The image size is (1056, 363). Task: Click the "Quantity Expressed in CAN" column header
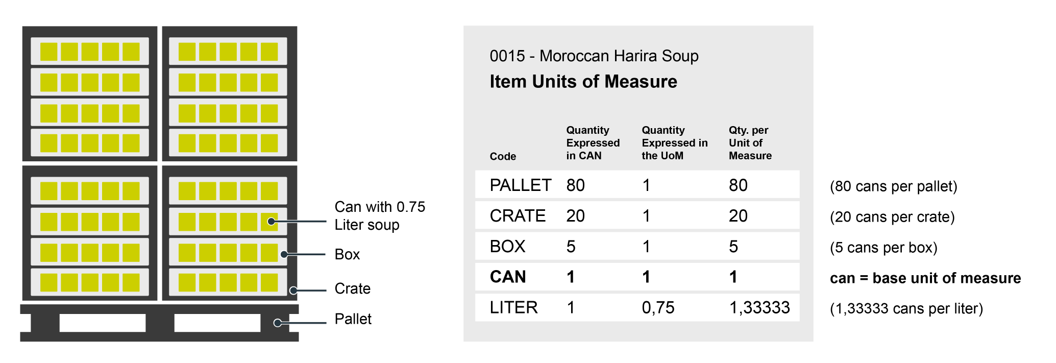[x=593, y=143]
